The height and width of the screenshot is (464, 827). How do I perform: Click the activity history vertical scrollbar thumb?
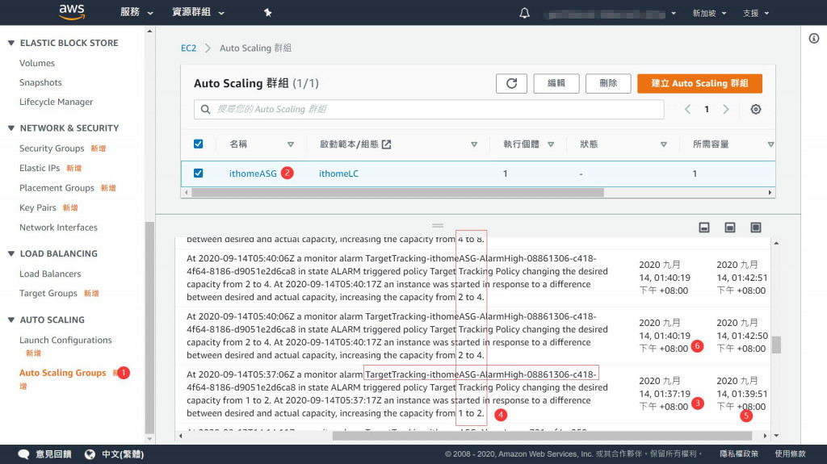pyautogui.click(x=776, y=345)
